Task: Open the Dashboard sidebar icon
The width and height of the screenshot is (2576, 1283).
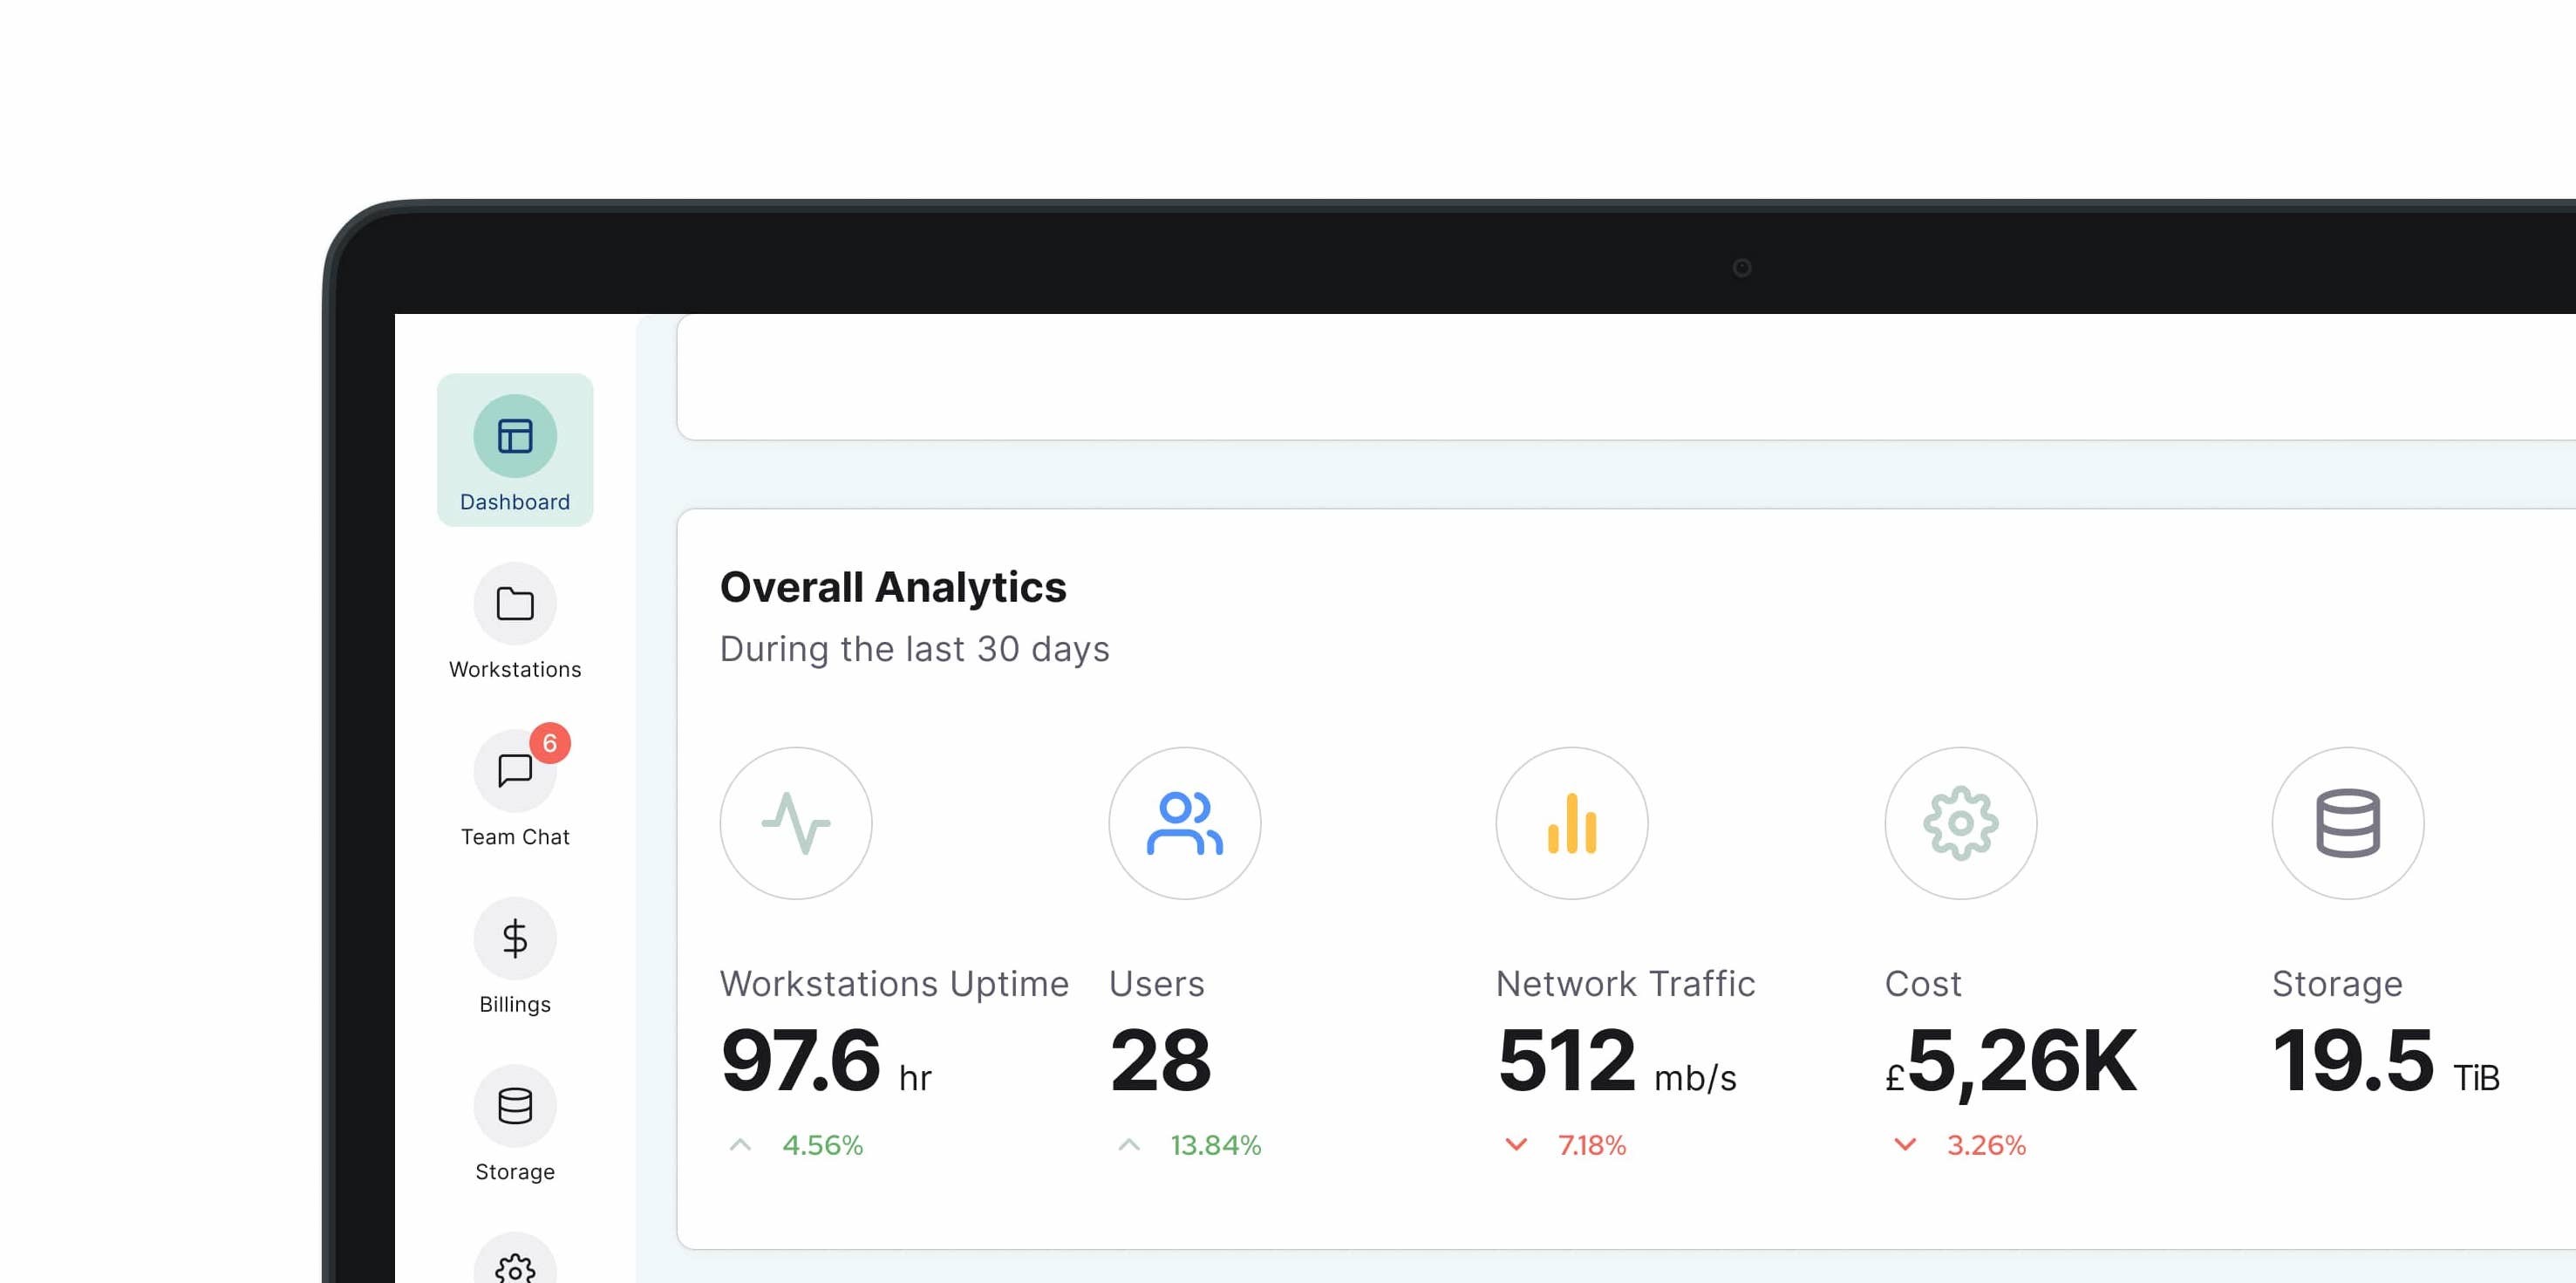Action: click(x=515, y=436)
